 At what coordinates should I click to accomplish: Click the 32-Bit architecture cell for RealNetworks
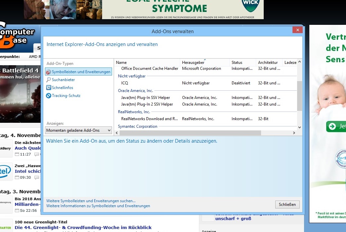coord(263,119)
